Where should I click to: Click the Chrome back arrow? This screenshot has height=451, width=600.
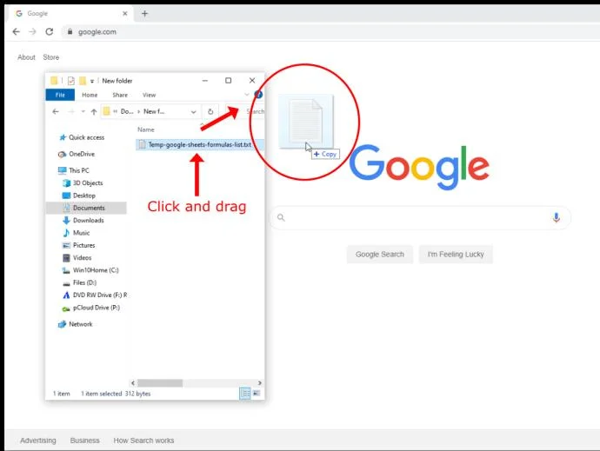(x=16, y=32)
